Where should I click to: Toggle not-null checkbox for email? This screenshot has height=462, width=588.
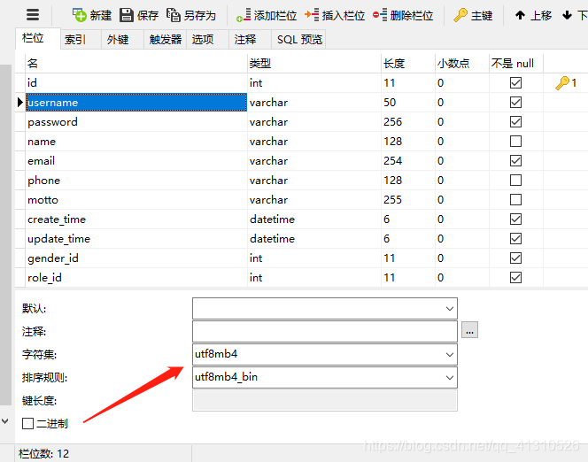click(515, 161)
